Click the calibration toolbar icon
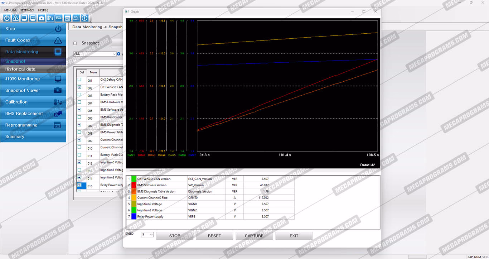Screen dimensions: 489x259 pos(50,18)
